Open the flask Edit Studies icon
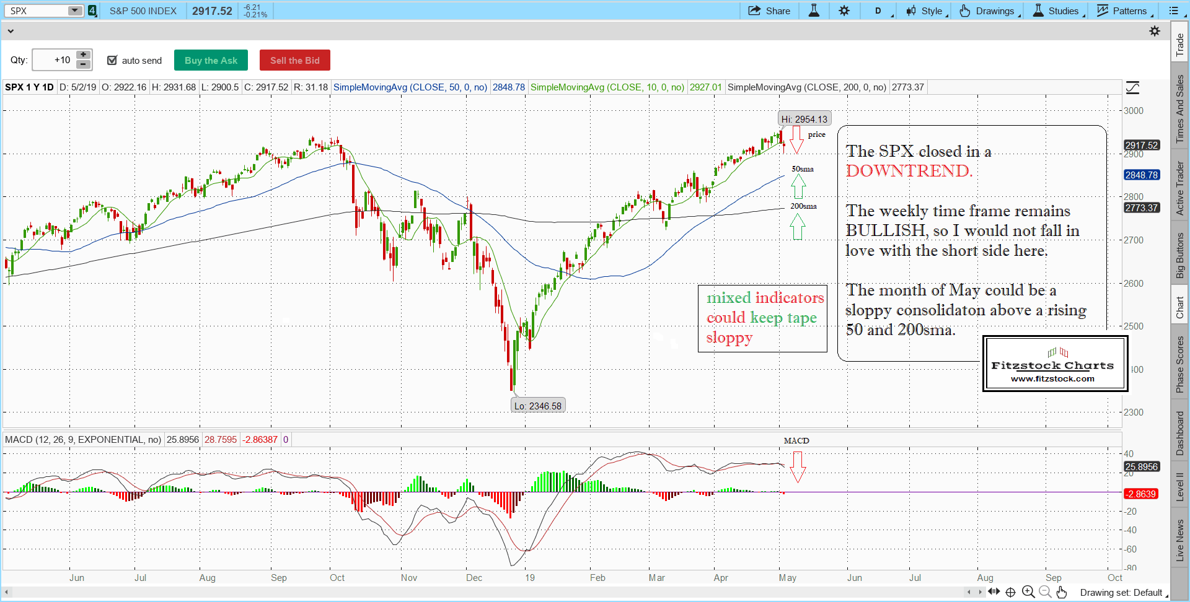 tap(814, 11)
